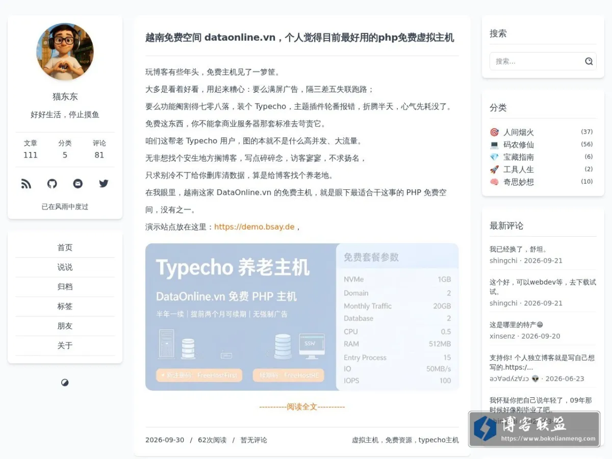
Task: Click the 阅读全文 read-more link
Action: 302,406
